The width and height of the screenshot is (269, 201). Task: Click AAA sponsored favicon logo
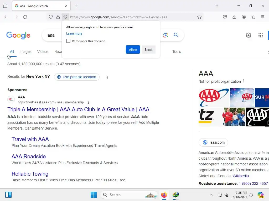11,99
